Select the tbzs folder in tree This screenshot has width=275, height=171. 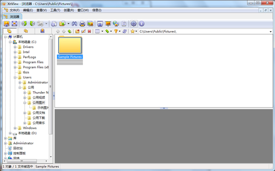click(26, 73)
